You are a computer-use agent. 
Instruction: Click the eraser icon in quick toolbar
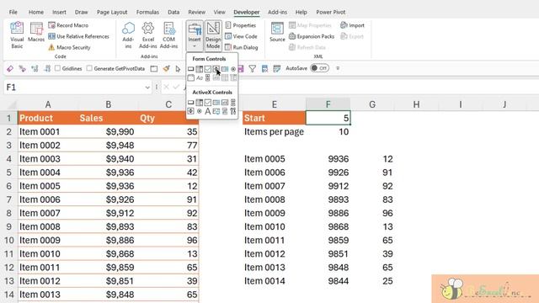[10, 69]
